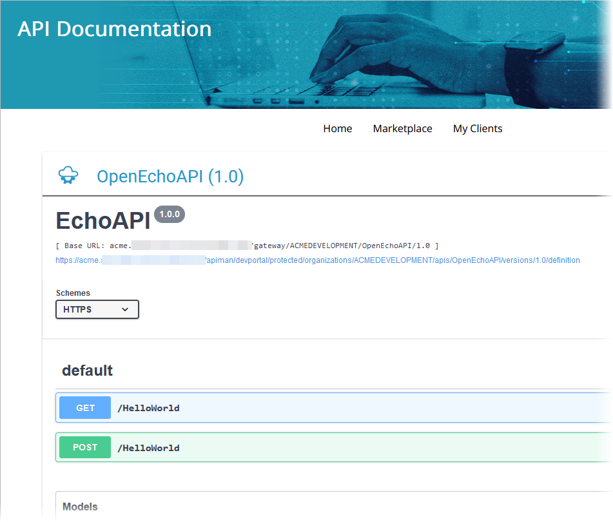The width and height of the screenshot is (613, 522).
Task: Click the API Documentation header title
Action: click(115, 29)
